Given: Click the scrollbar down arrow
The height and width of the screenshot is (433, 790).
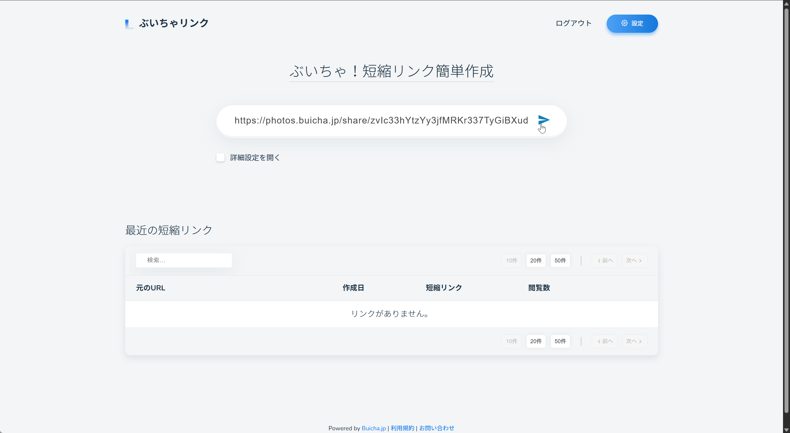Looking at the screenshot, I should coord(787,430).
